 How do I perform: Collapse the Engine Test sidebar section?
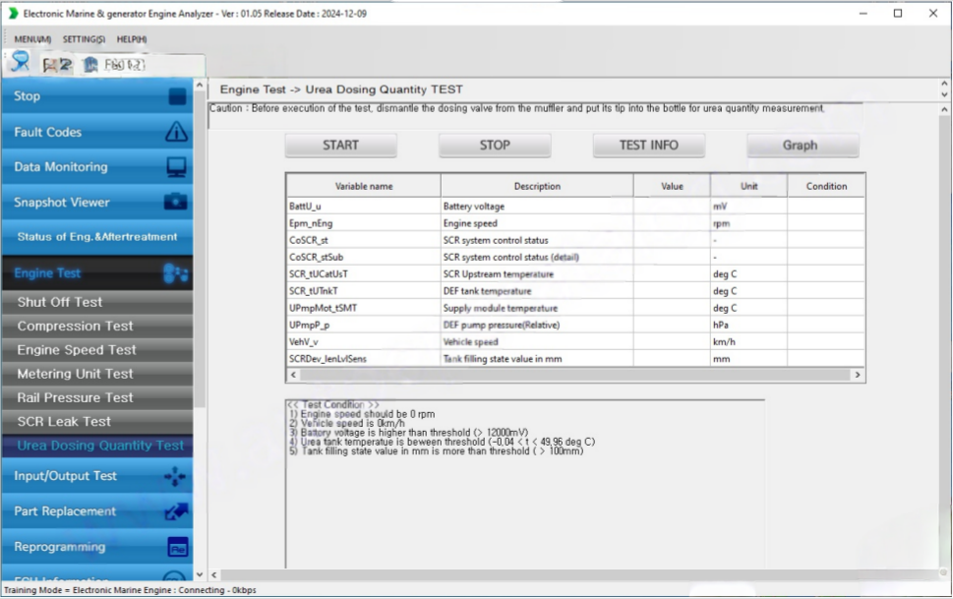coord(96,273)
